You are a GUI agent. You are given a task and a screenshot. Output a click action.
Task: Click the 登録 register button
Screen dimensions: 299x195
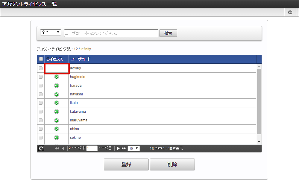point(126,164)
